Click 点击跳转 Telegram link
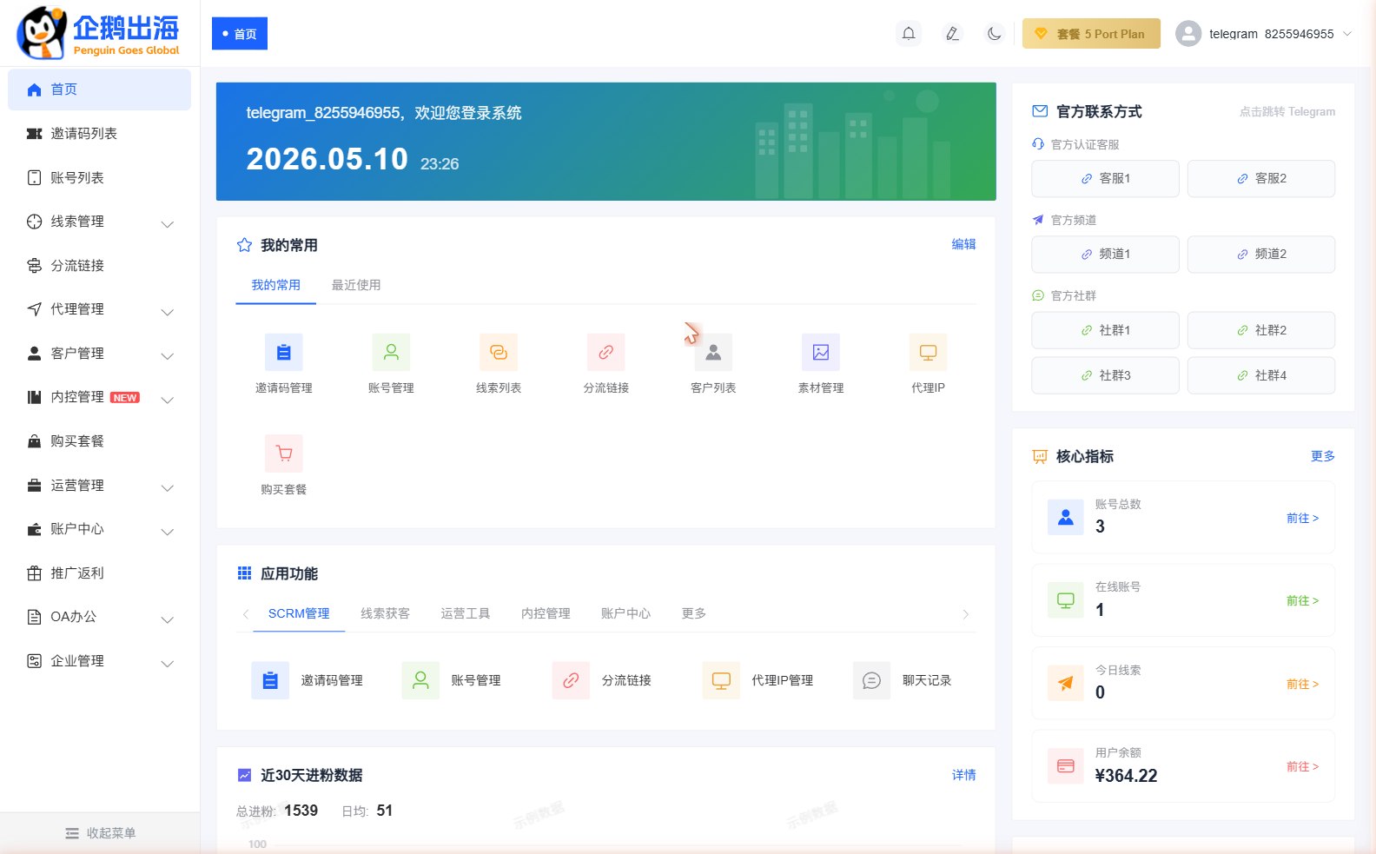Screen dimensions: 1376x854 point(1287,111)
